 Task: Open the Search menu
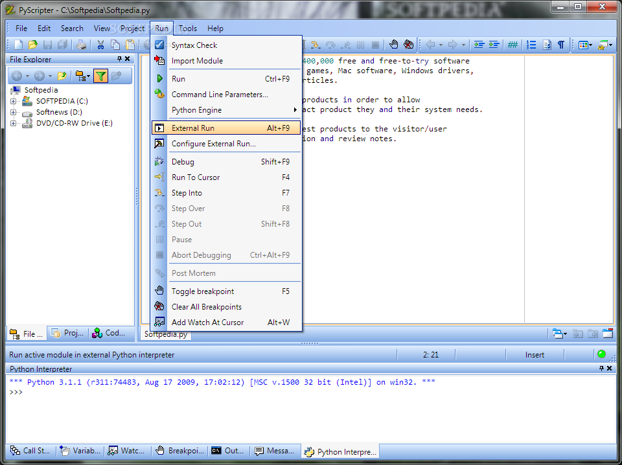pos(72,28)
